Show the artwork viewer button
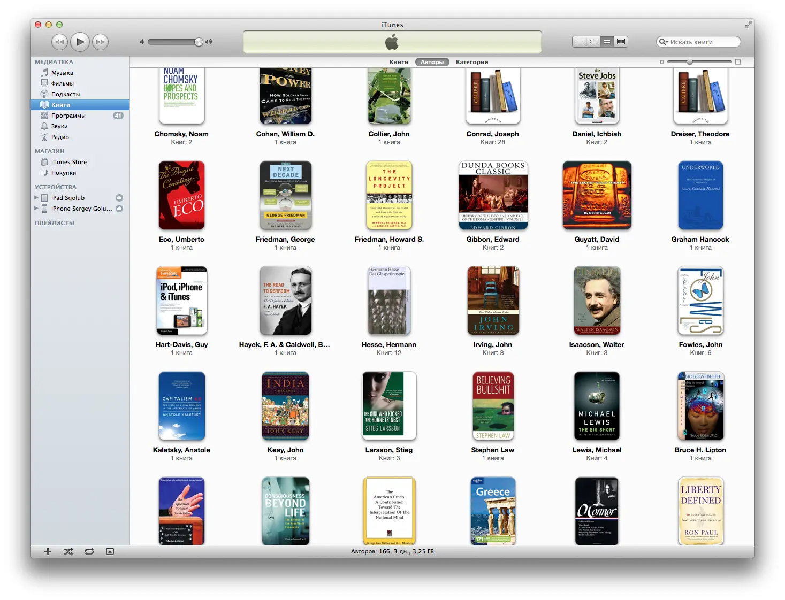 coord(110,551)
